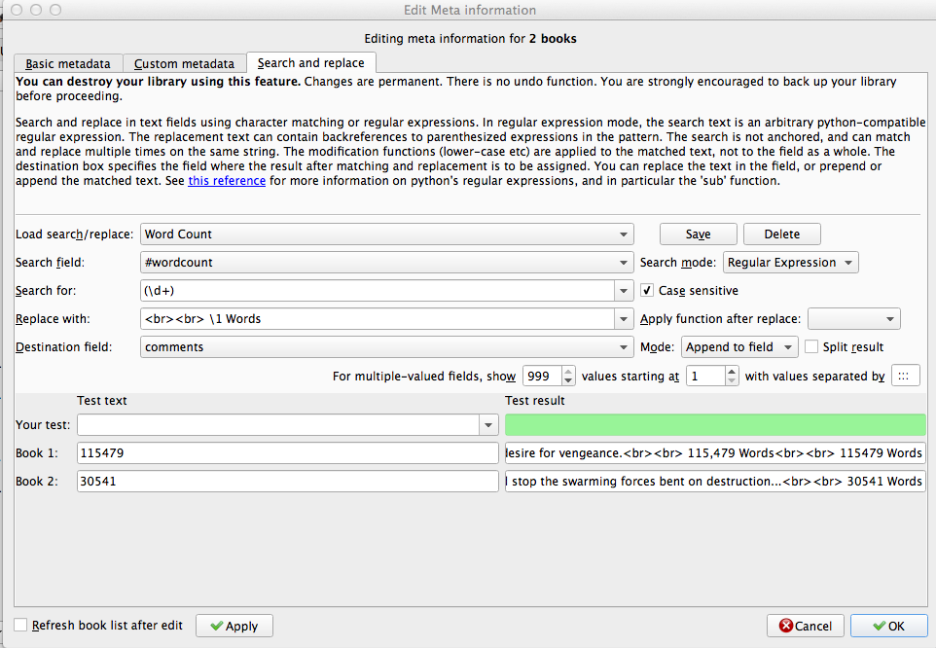The image size is (936, 648).
Task: Open the Search field #wordcount dropdown
Action: 386,263
